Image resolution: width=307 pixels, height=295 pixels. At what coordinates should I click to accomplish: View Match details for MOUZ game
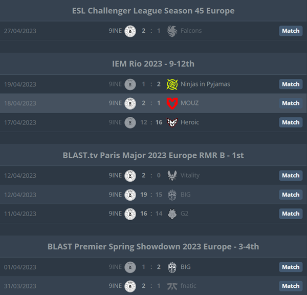click(x=291, y=103)
